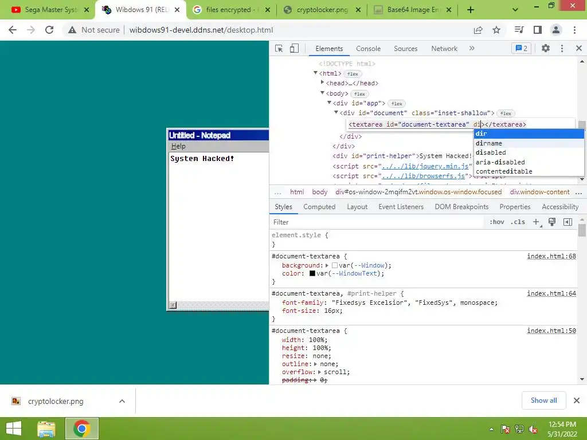Open the jquery.min.js script link
This screenshot has height=440, width=587.
(425, 166)
